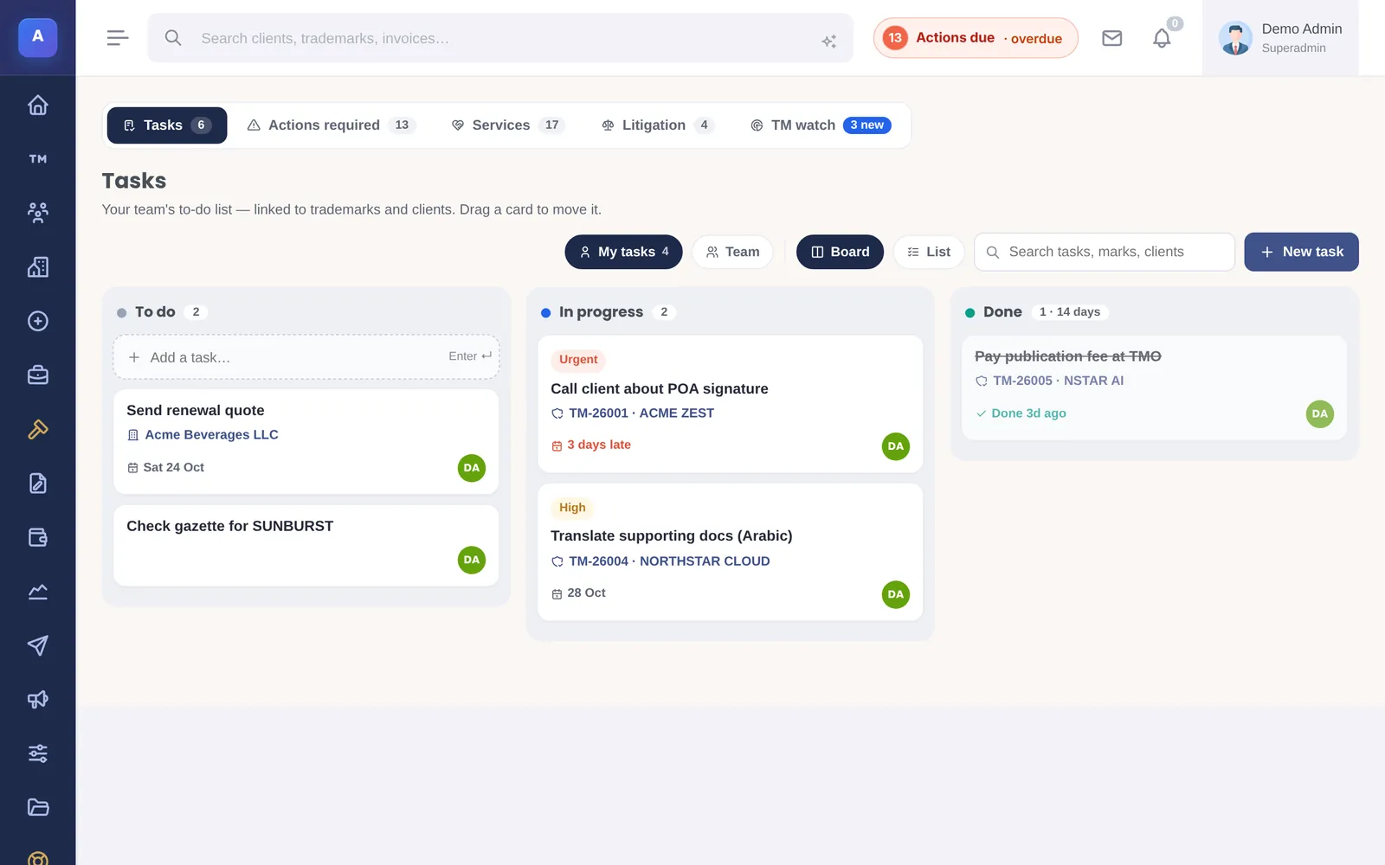Toggle the hamburger menu icon

pos(118,38)
